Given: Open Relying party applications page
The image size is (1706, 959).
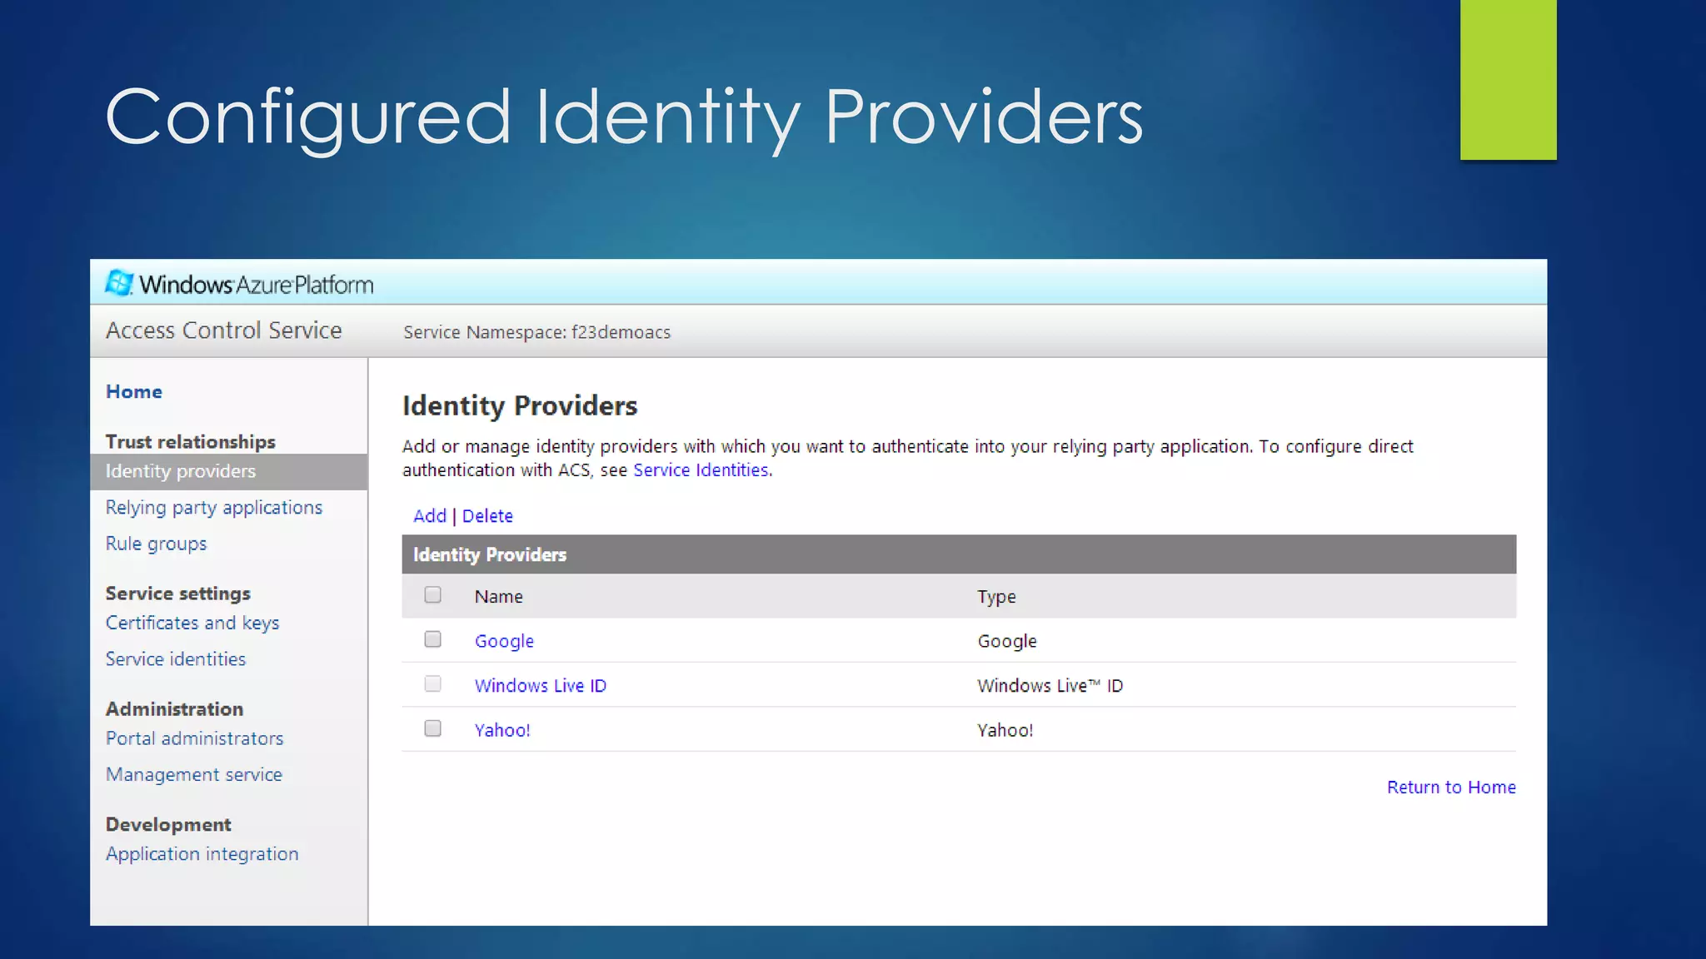Looking at the screenshot, I should click(213, 507).
